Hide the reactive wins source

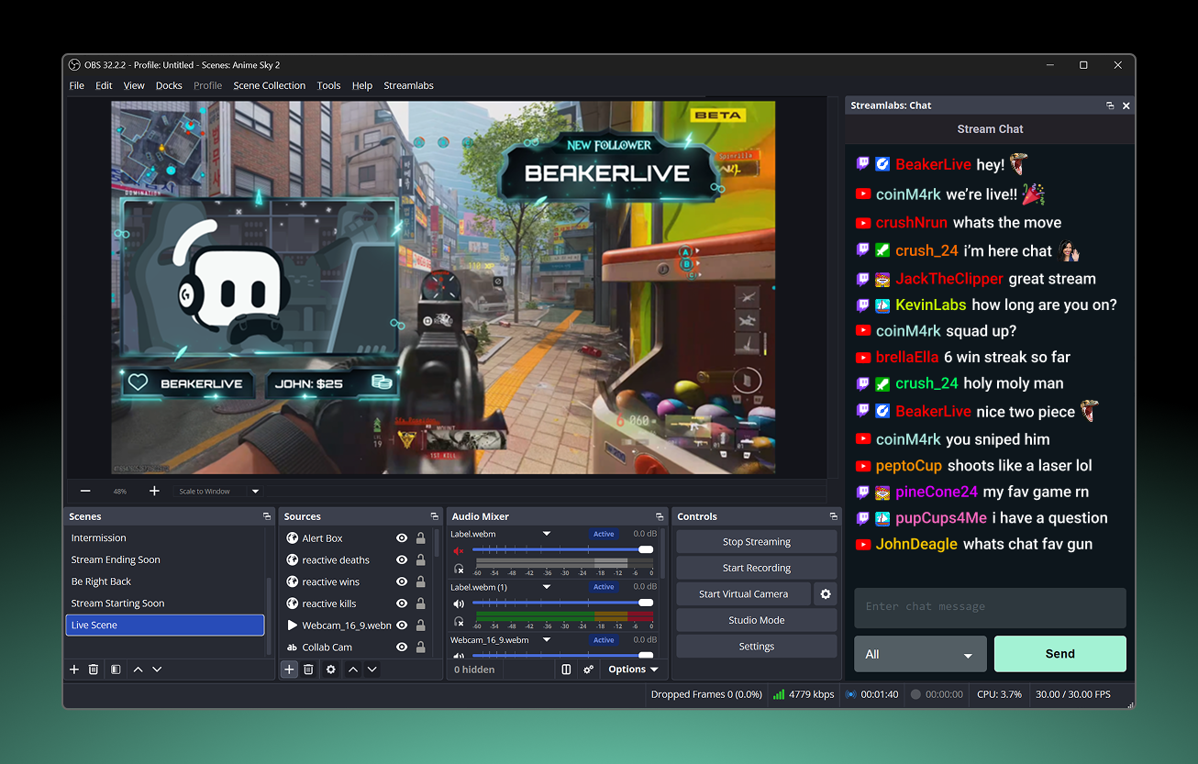(402, 581)
